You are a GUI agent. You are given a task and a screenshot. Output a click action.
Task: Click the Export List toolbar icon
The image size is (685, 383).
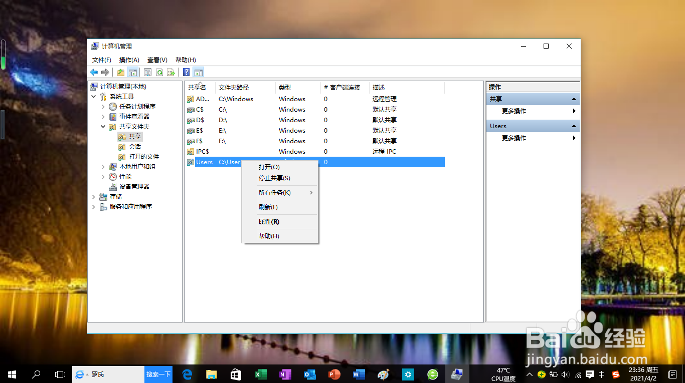[x=171, y=72]
